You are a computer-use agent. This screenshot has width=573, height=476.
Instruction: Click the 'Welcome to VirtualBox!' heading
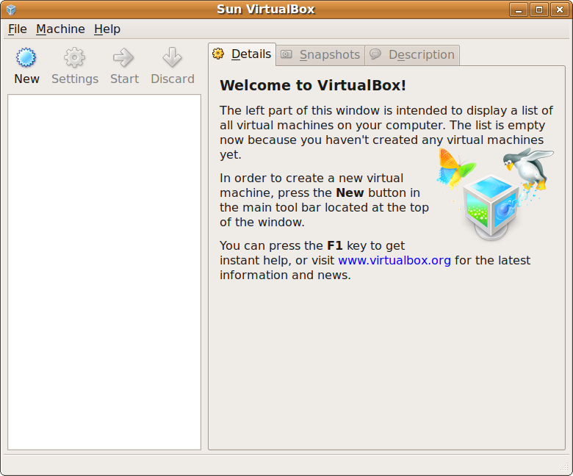coord(313,85)
